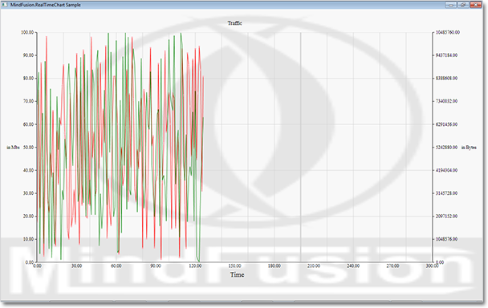Screen dimensions: 488x308
Task: Click the 300.00 tick on Time axis
Action: [x=432, y=266]
